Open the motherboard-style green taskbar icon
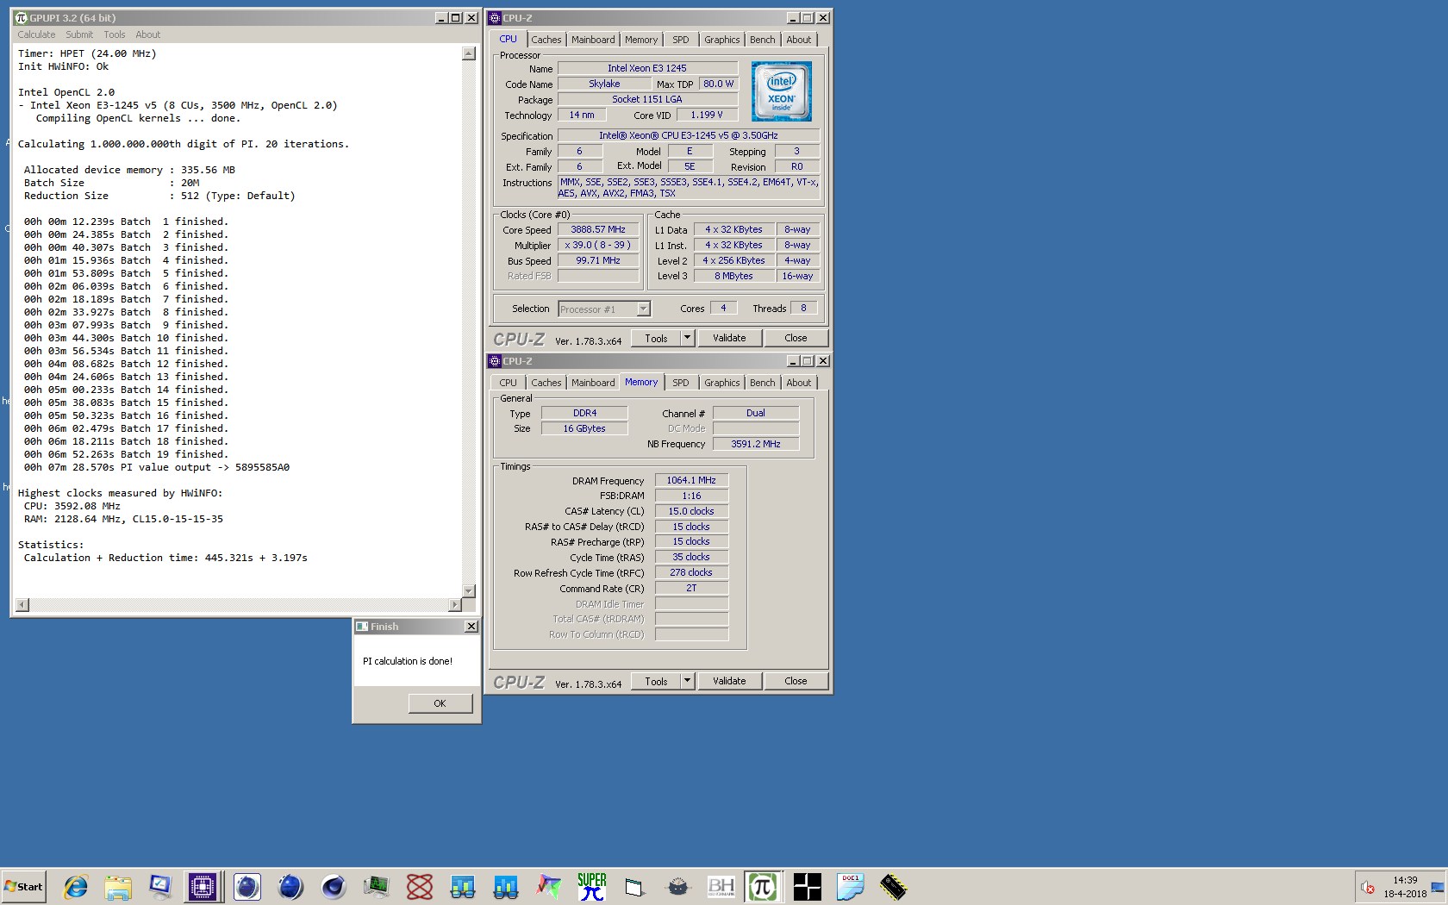The height and width of the screenshot is (905, 1448). [x=376, y=887]
